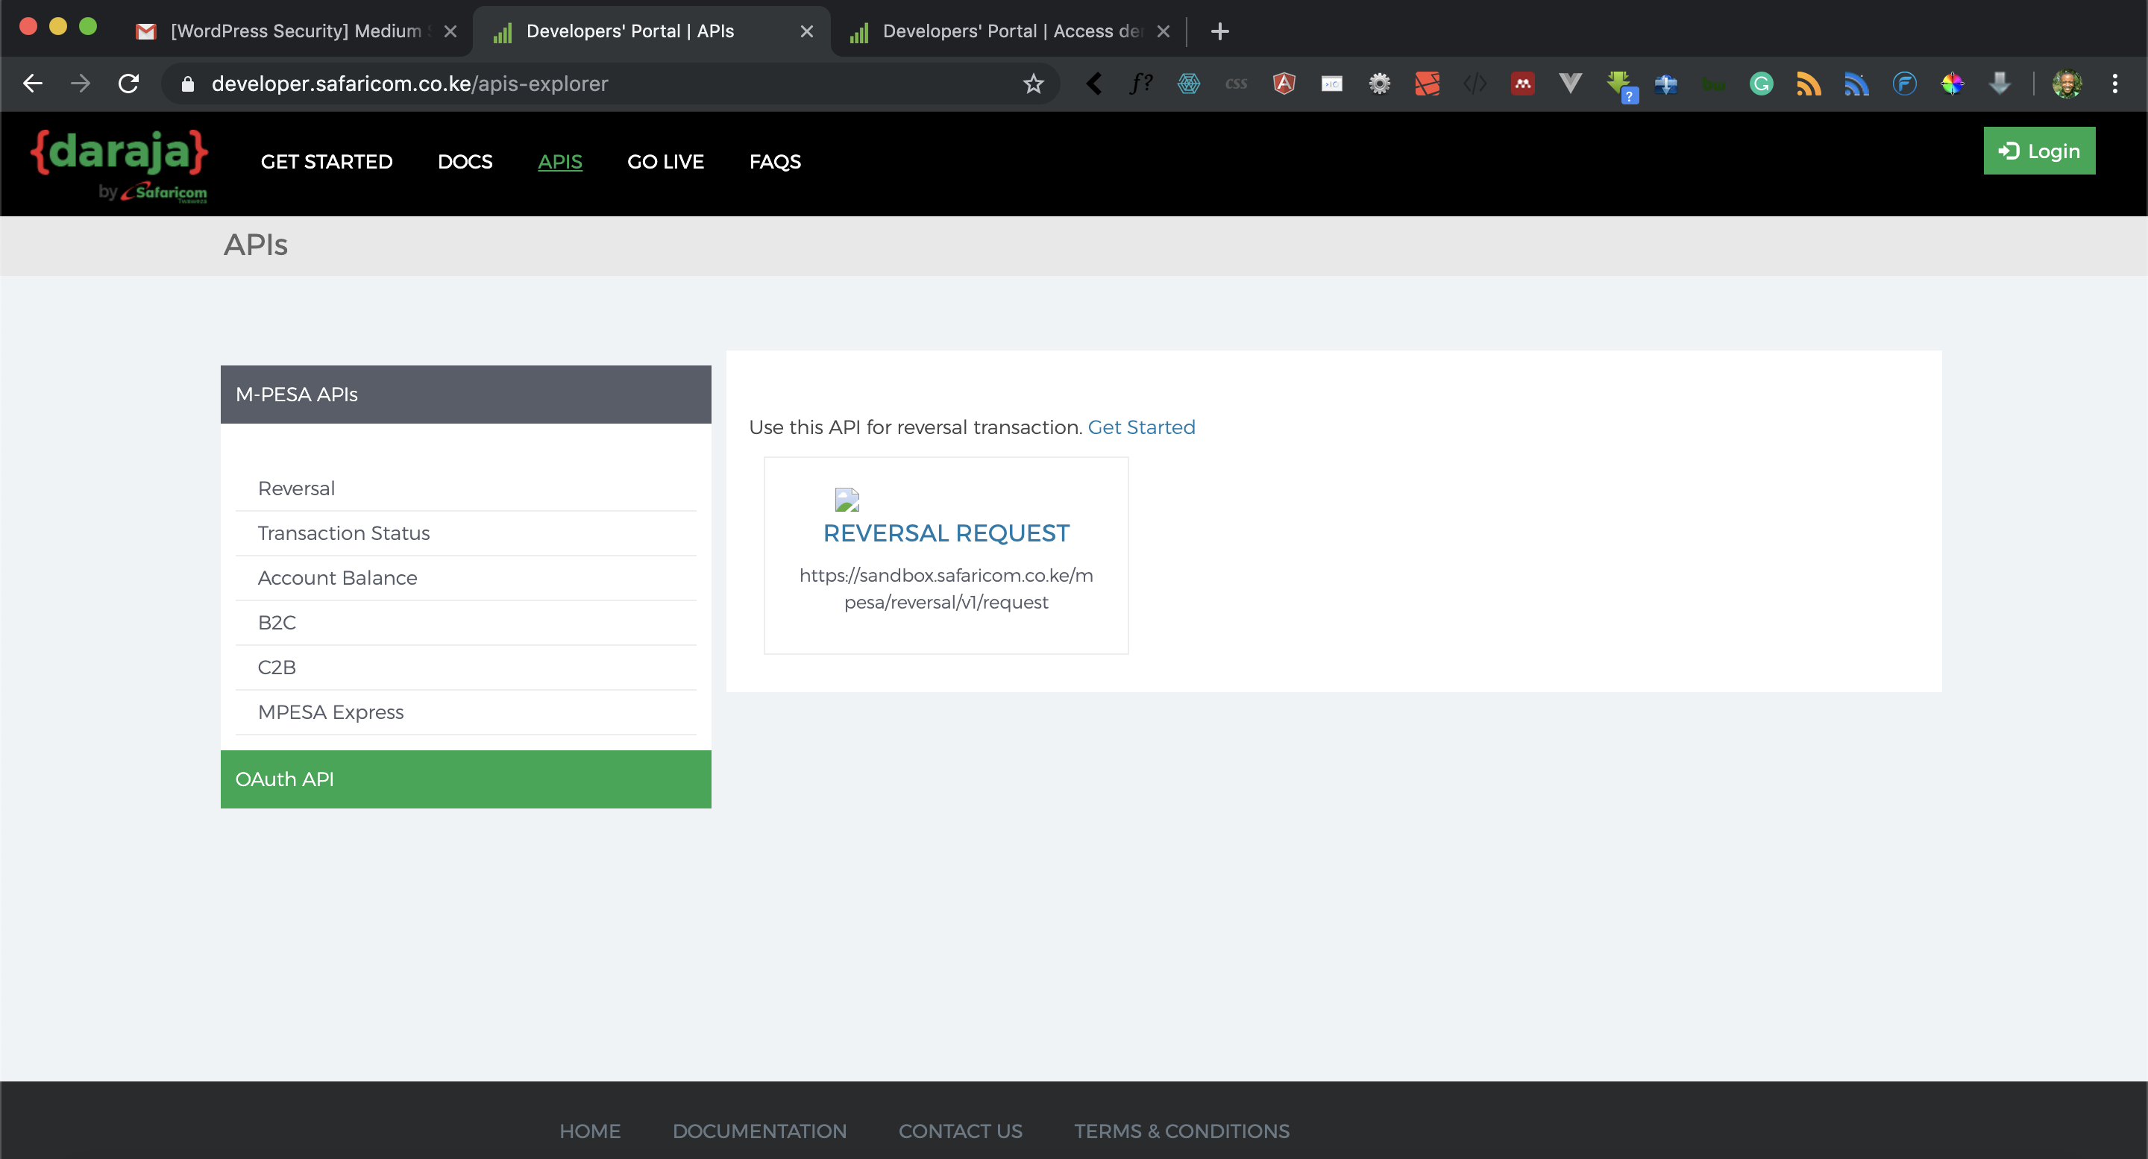Click the address bar URL
This screenshot has height=1159, width=2148.
coord(409,84)
